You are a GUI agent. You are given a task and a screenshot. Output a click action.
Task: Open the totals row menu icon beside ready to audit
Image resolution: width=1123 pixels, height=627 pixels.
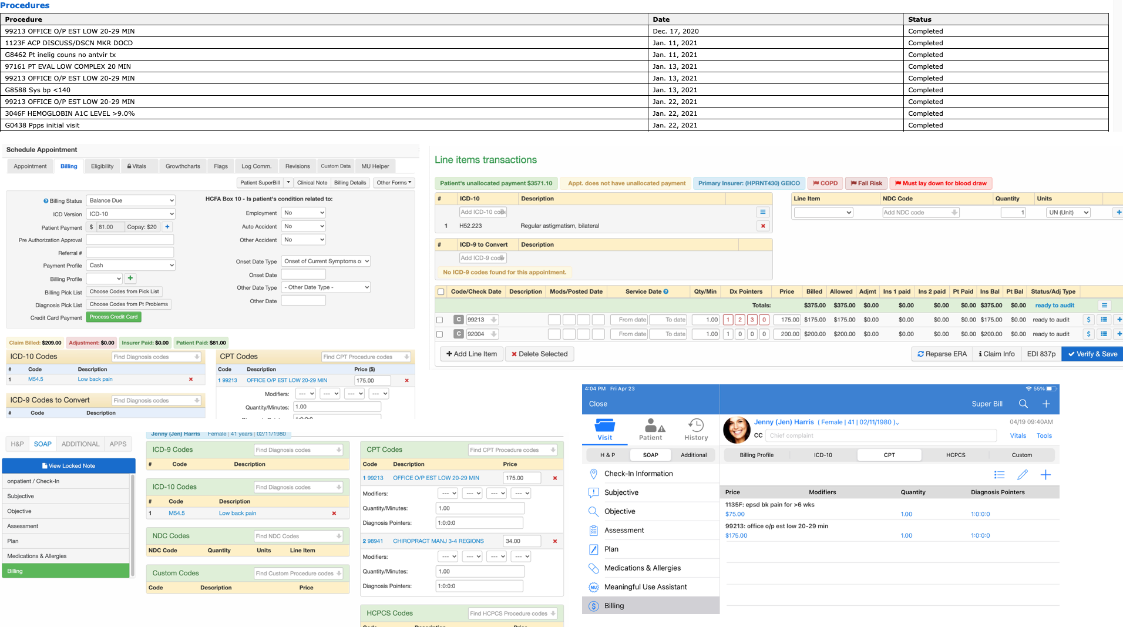pyautogui.click(x=1104, y=306)
